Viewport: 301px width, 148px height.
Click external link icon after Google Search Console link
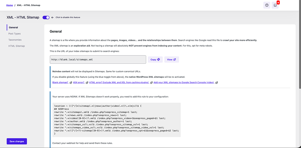point(217,83)
